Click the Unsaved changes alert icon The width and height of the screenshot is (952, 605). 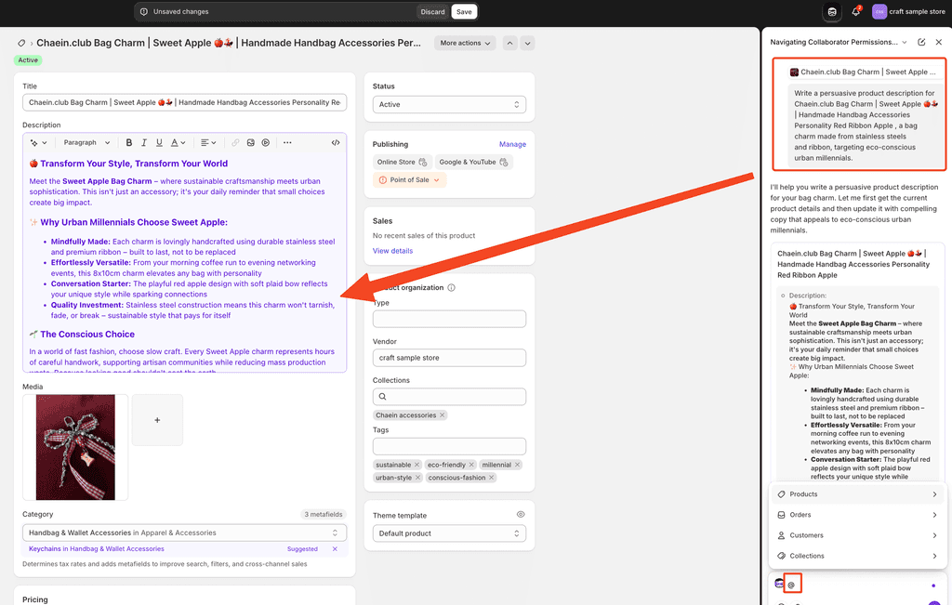point(144,11)
